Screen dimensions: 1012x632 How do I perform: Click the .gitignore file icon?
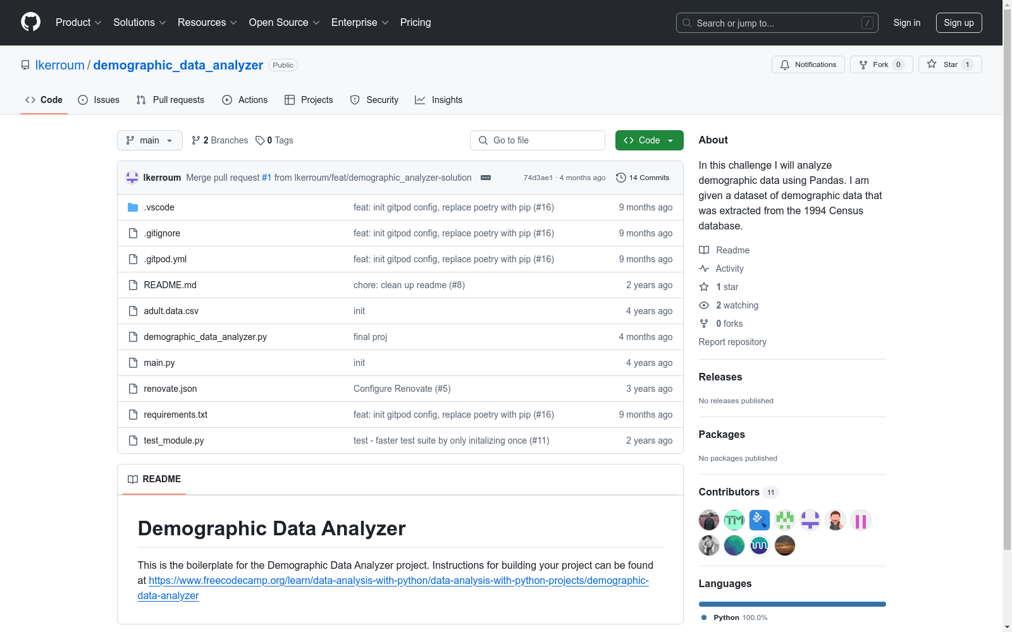coord(133,233)
